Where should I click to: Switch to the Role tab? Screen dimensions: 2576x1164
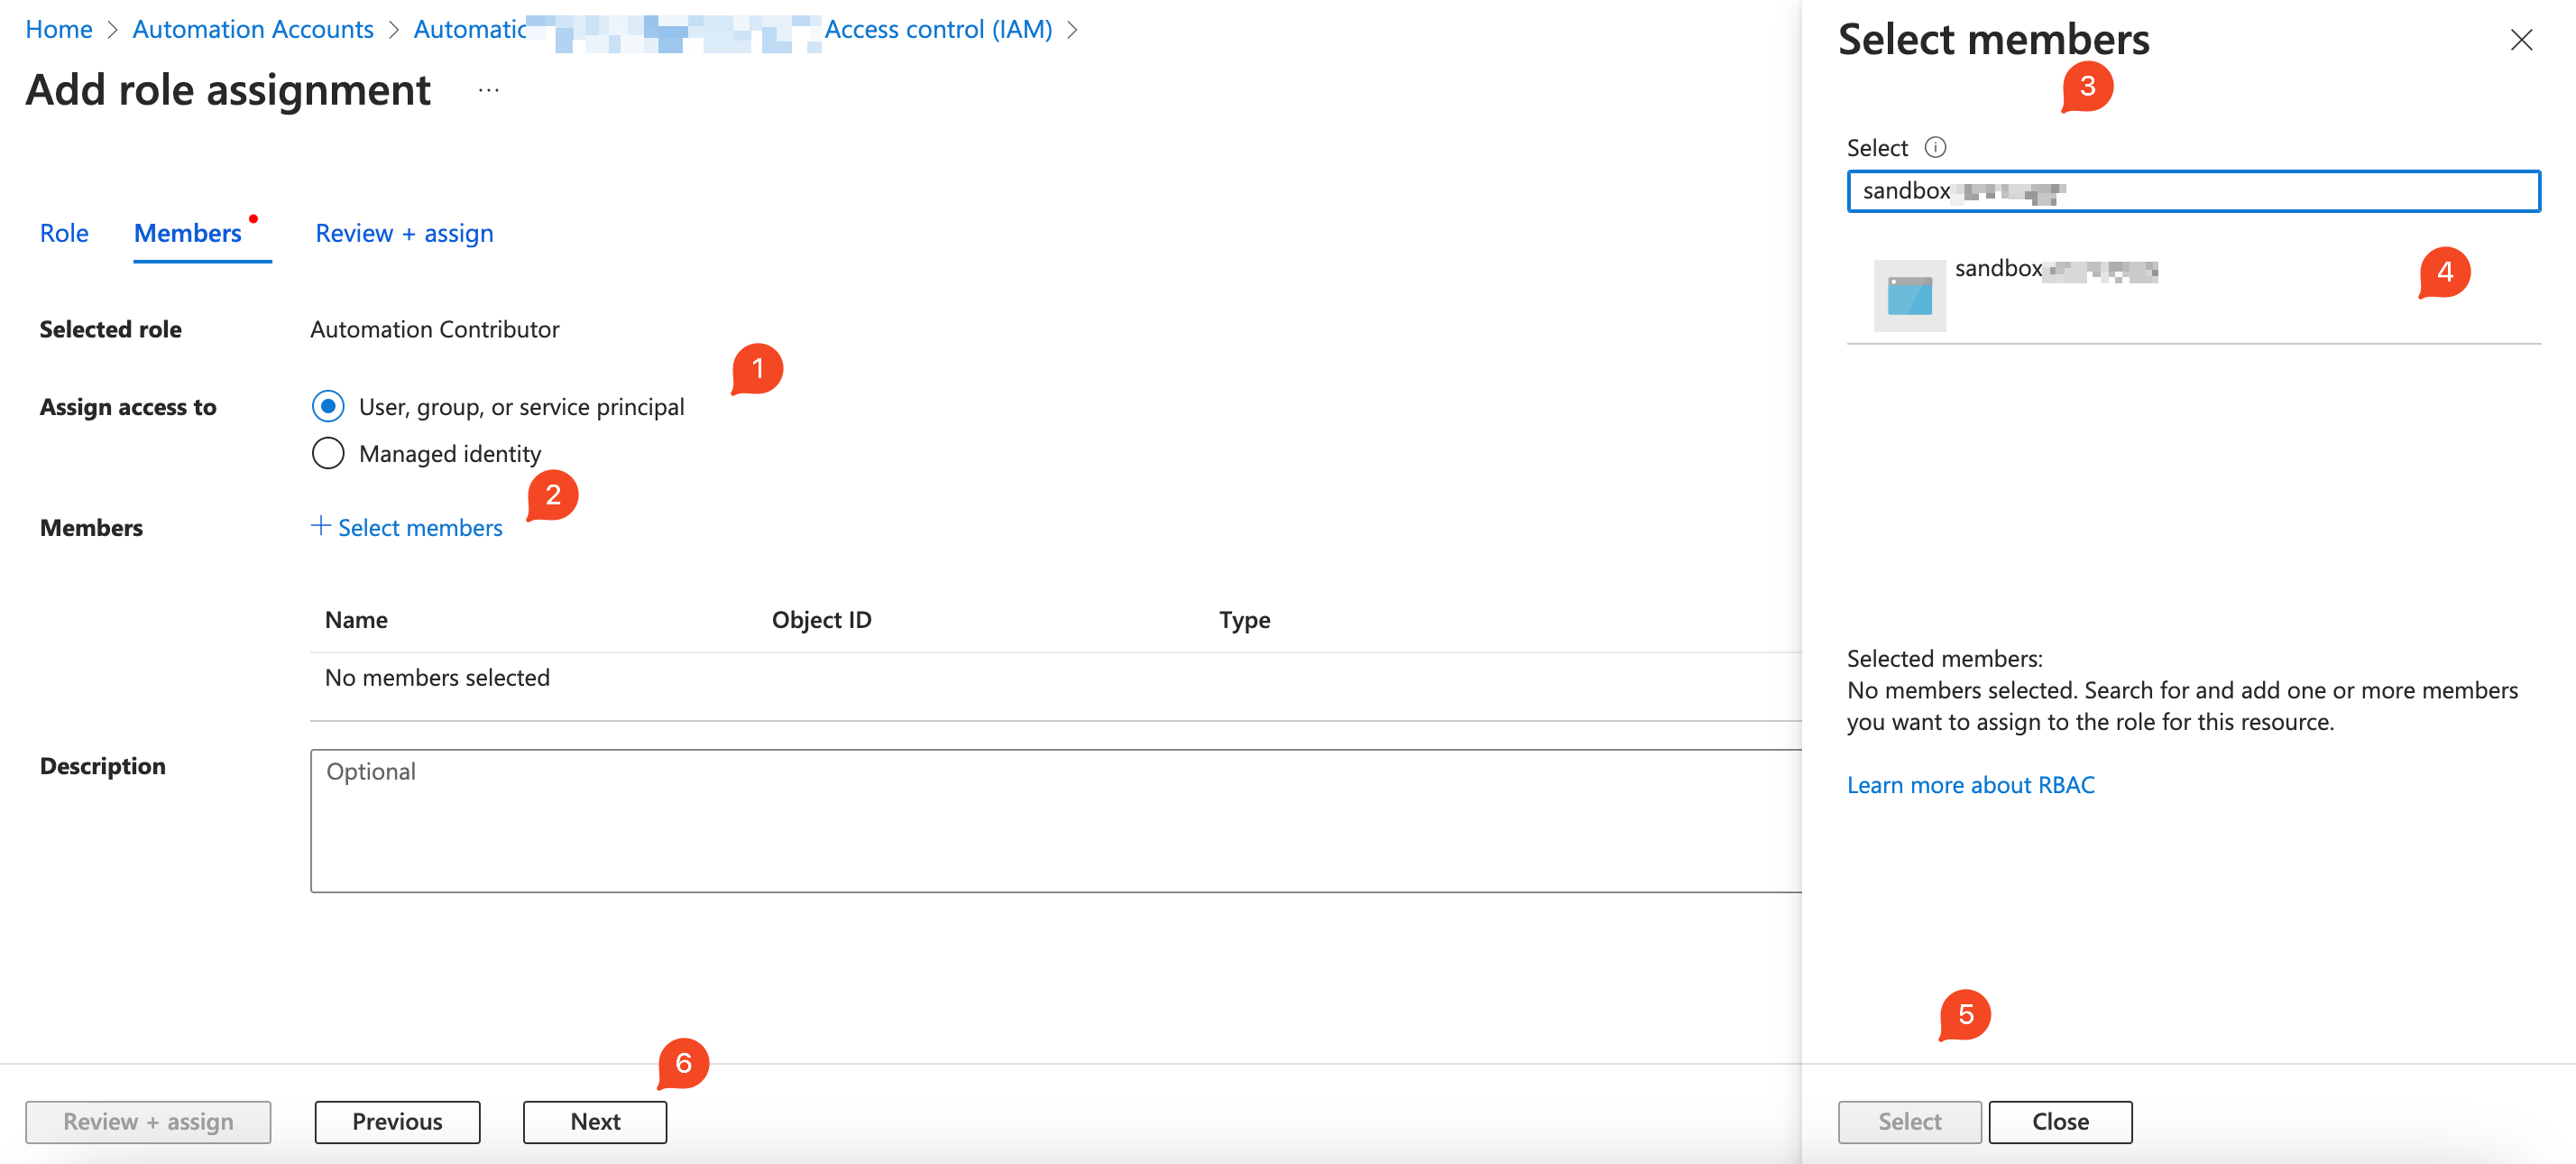point(64,233)
